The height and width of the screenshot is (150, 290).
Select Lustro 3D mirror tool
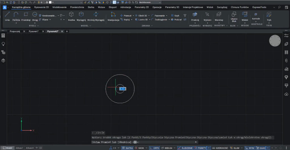pyautogui.click(x=142, y=20)
